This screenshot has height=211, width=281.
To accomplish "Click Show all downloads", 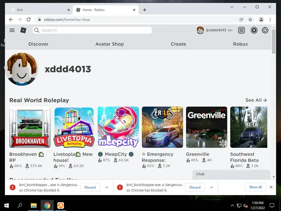I will (255, 187).
